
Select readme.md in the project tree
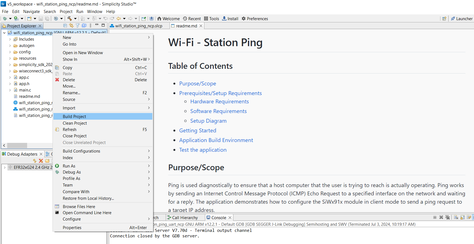[x=29, y=96]
